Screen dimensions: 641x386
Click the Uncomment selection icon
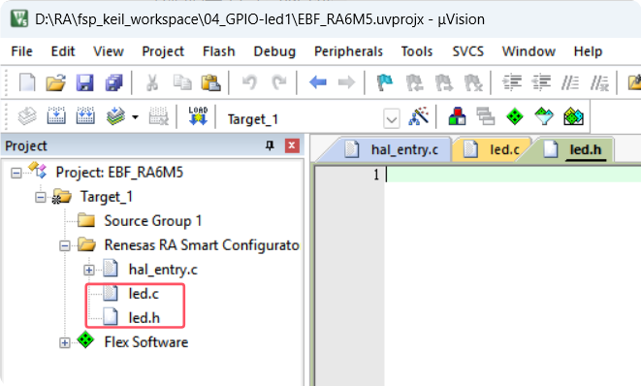point(599,83)
